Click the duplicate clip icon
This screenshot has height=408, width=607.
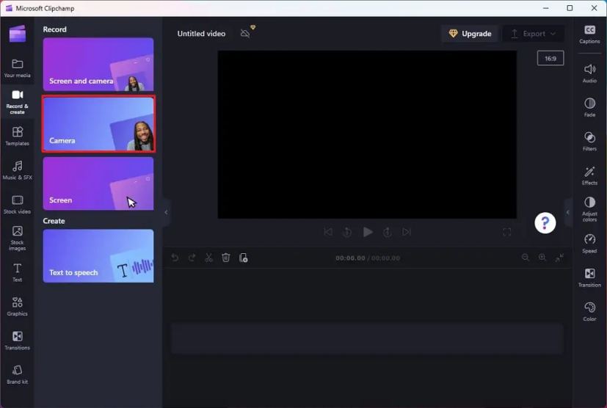[243, 258]
